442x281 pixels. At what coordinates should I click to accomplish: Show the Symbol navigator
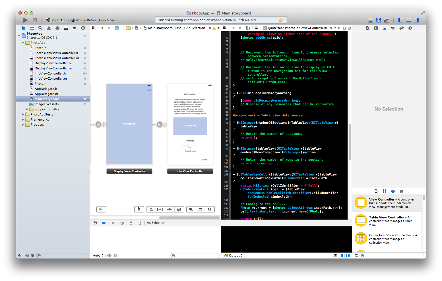32,28
